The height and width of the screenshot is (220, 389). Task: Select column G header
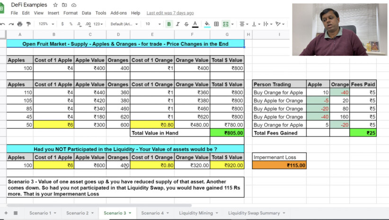[227, 34]
